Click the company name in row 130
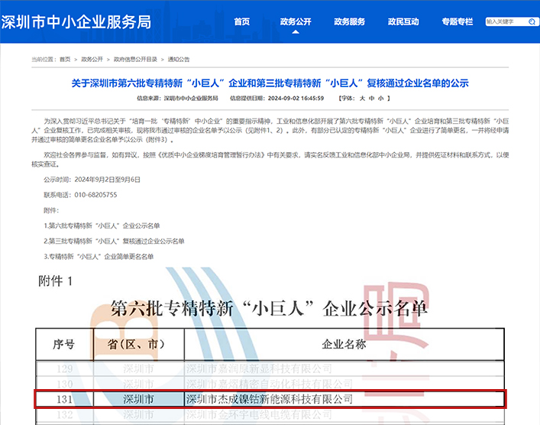This screenshot has height=425, width=540. (x=270, y=384)
